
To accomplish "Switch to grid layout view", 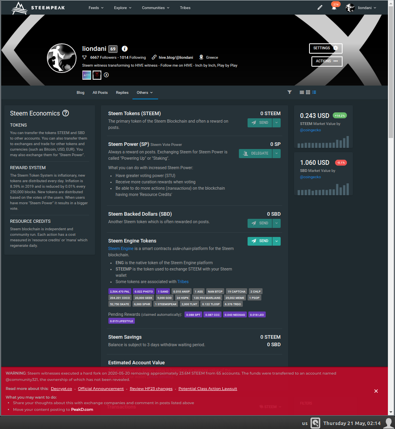I will click(x=308, y=92).
